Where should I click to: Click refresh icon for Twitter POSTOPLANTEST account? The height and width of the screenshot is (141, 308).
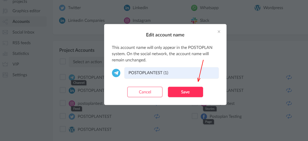(x=157, y=116)
